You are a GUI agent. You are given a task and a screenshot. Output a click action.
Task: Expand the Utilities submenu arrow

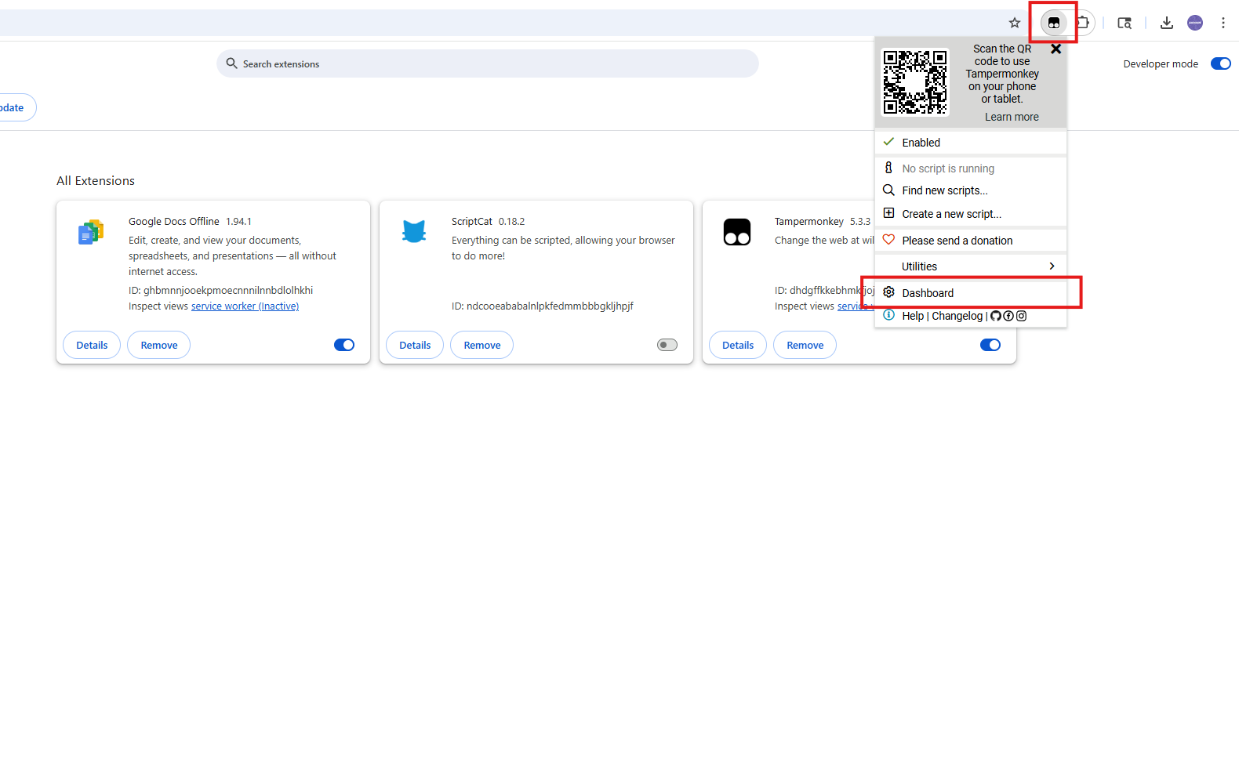click(1052, 266)
